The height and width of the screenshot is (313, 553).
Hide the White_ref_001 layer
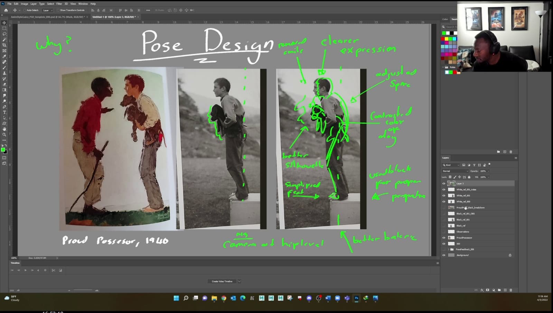point(444,195)
